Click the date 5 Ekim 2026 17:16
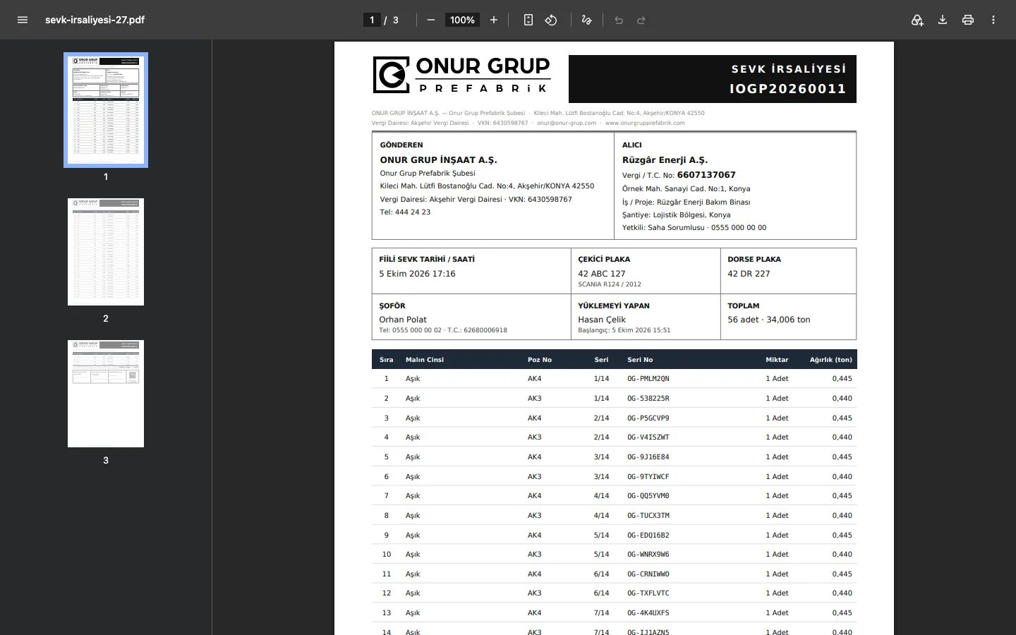 pyautogui.click(x=417, y=274)
